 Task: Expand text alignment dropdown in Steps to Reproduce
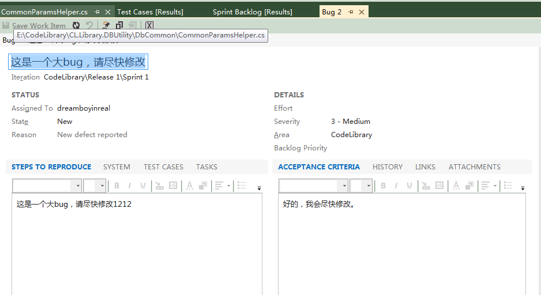[228, 186]
